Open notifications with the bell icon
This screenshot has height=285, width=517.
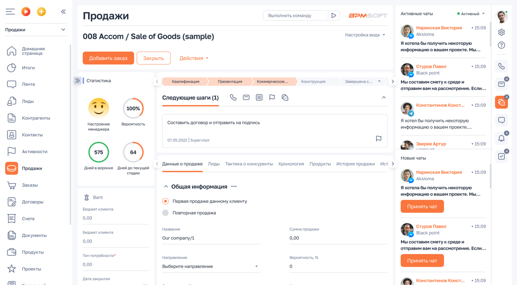point(501,138)
